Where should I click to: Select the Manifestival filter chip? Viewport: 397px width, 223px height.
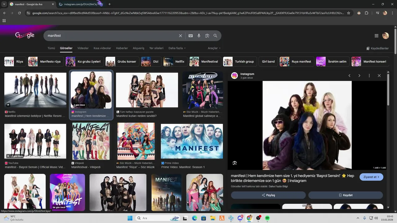point(205,61)
